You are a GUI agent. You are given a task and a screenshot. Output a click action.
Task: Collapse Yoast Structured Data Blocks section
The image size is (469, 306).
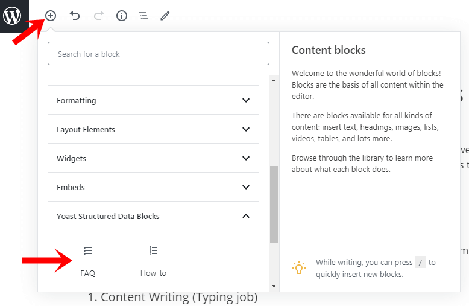[x=153, y=216]
